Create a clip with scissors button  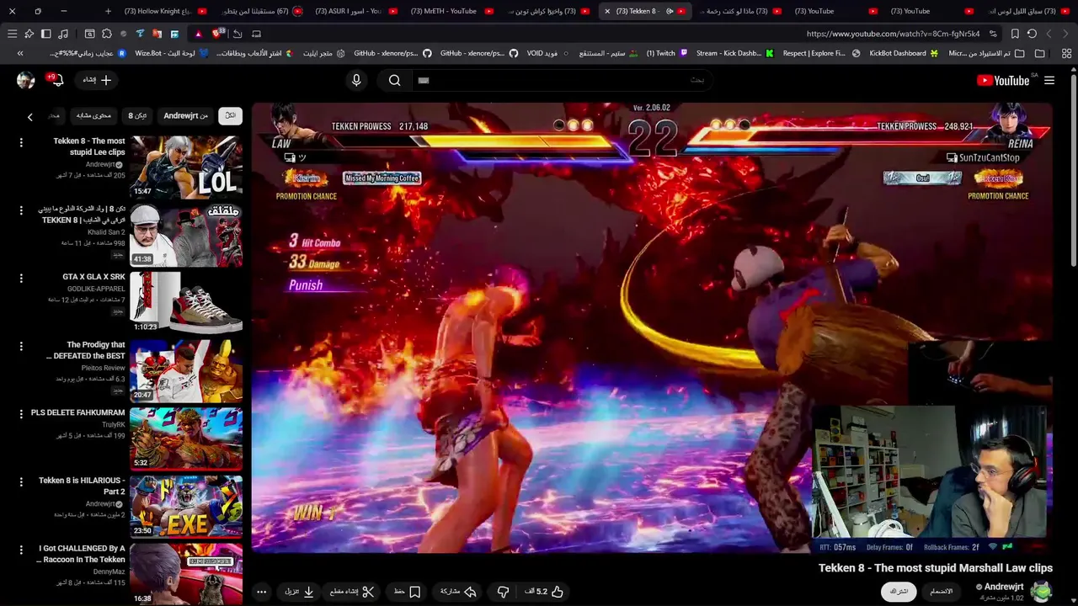click(x=352, y=592)
